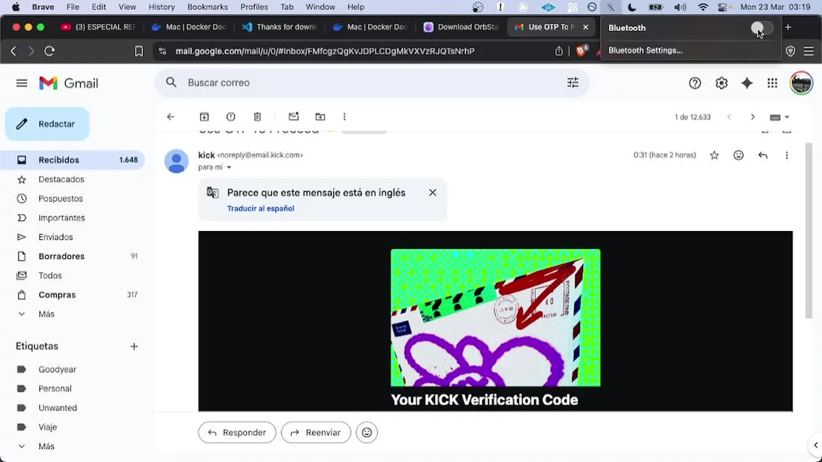Viewport: 822px width, 462px height.
Task: Click the Redactar compose button
Action: click(47, 124)
